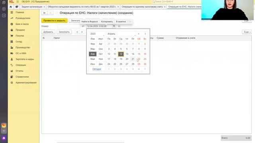Open the Главное section
Screen dimensions: 255x143
click(x=20, y=12)
